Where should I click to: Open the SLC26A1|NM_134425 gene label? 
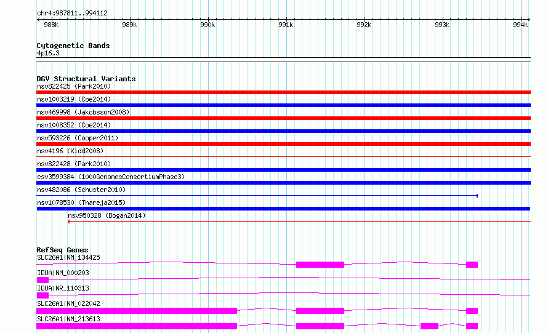[x=68, y=257]
